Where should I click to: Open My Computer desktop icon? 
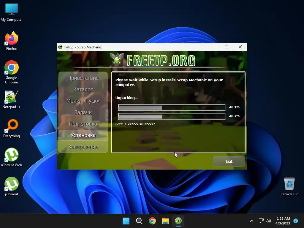click(12, 12)
